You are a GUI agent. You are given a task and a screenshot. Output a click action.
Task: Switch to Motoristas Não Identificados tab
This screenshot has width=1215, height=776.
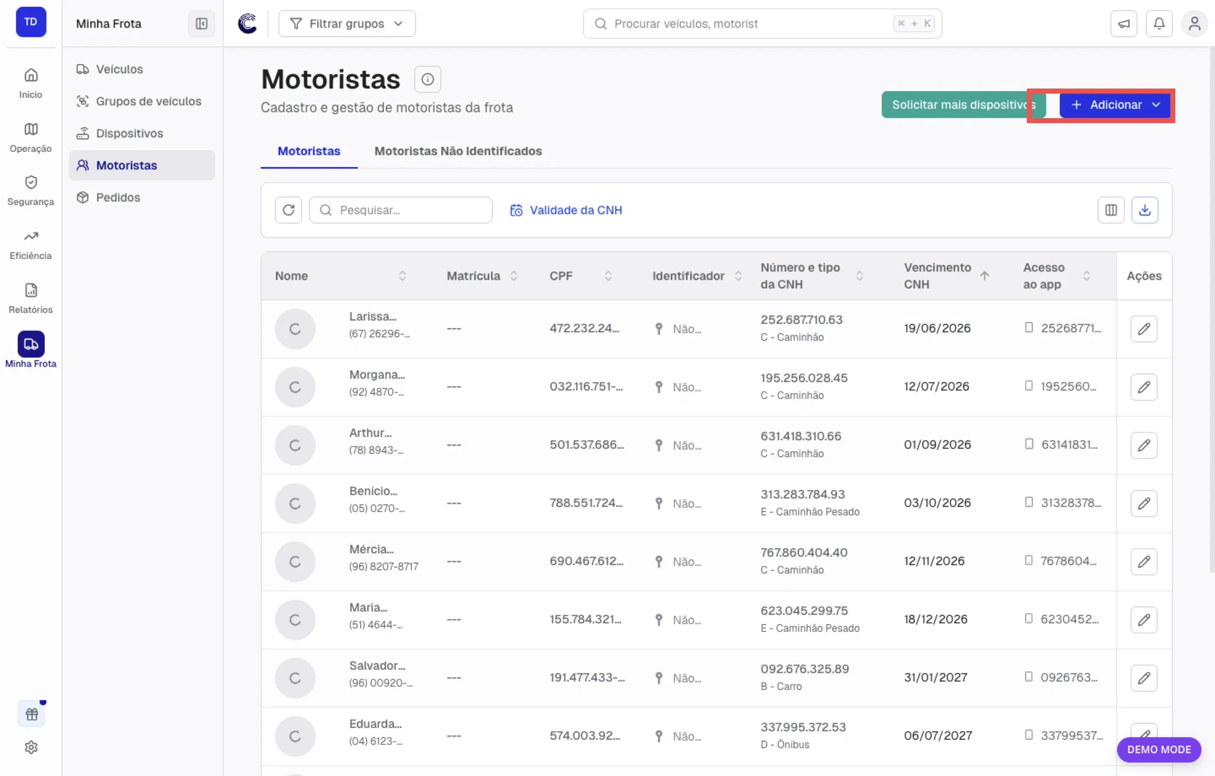[x=458, y=151]
